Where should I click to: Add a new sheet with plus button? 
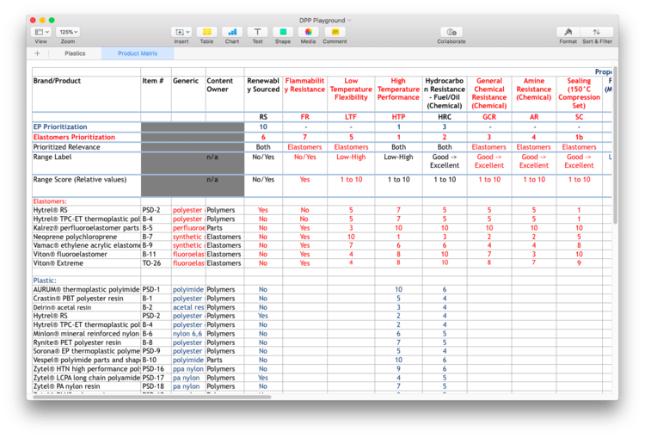click(38, 53)
